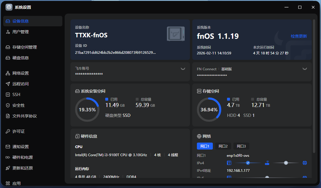Image resolution: width=321 pixels, height=188 pixels.
Task: Maximize the 系统设置 window
Action: [300, 7]
